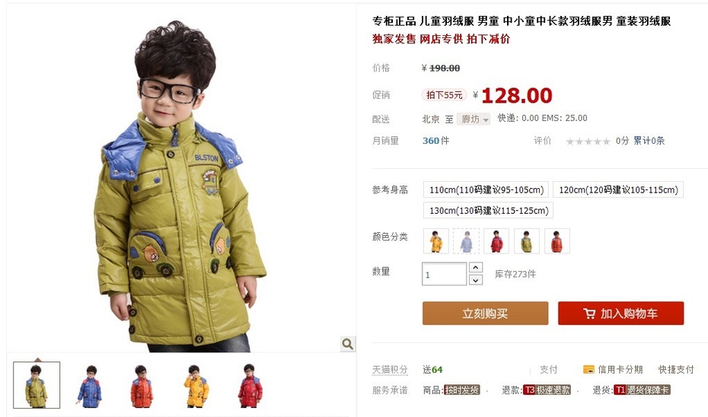Click the T3 fast refund badge
Screen dimensions: 708x417
[x=547, y=390]
